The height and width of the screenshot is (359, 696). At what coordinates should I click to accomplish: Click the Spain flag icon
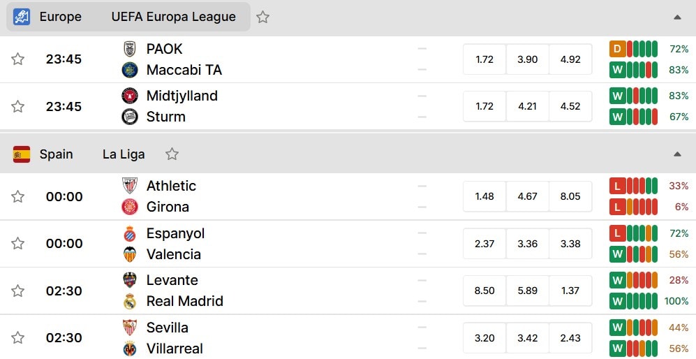click(x=22, y=154)
